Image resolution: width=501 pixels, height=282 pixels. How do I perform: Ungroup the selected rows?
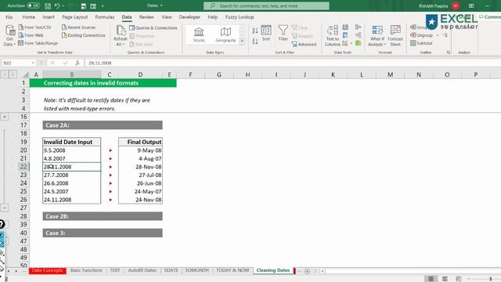tap(422, 35)
